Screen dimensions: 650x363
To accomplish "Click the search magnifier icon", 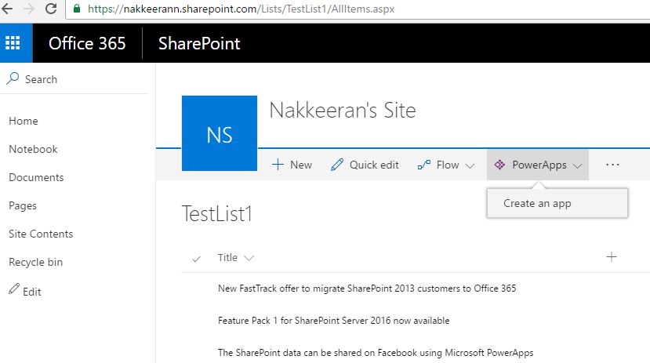I will [x=13, y=78].
